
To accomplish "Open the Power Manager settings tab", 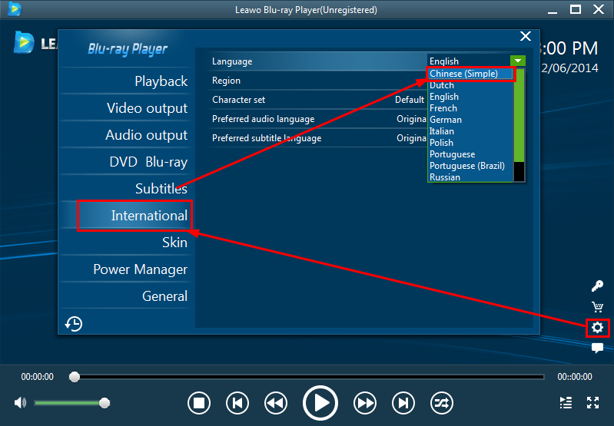I will [140, 269].
